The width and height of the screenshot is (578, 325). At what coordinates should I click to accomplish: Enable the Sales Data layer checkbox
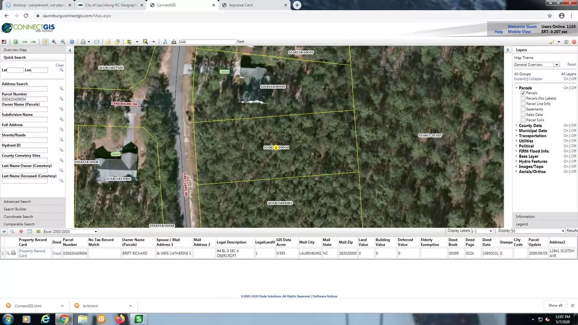(523, 115)
